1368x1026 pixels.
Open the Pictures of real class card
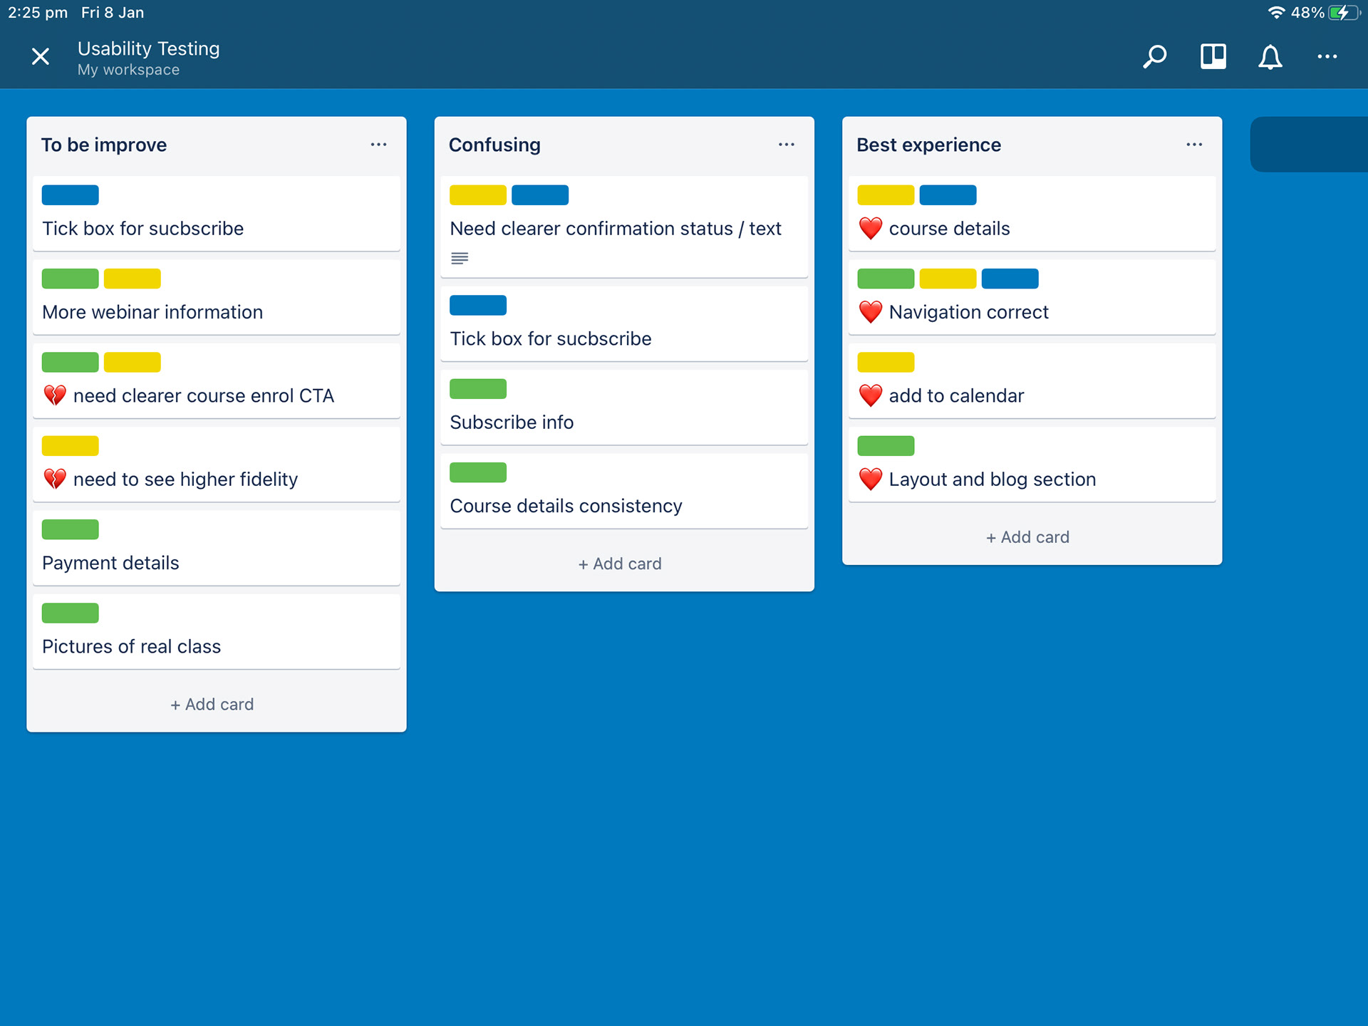pos(217,631)
